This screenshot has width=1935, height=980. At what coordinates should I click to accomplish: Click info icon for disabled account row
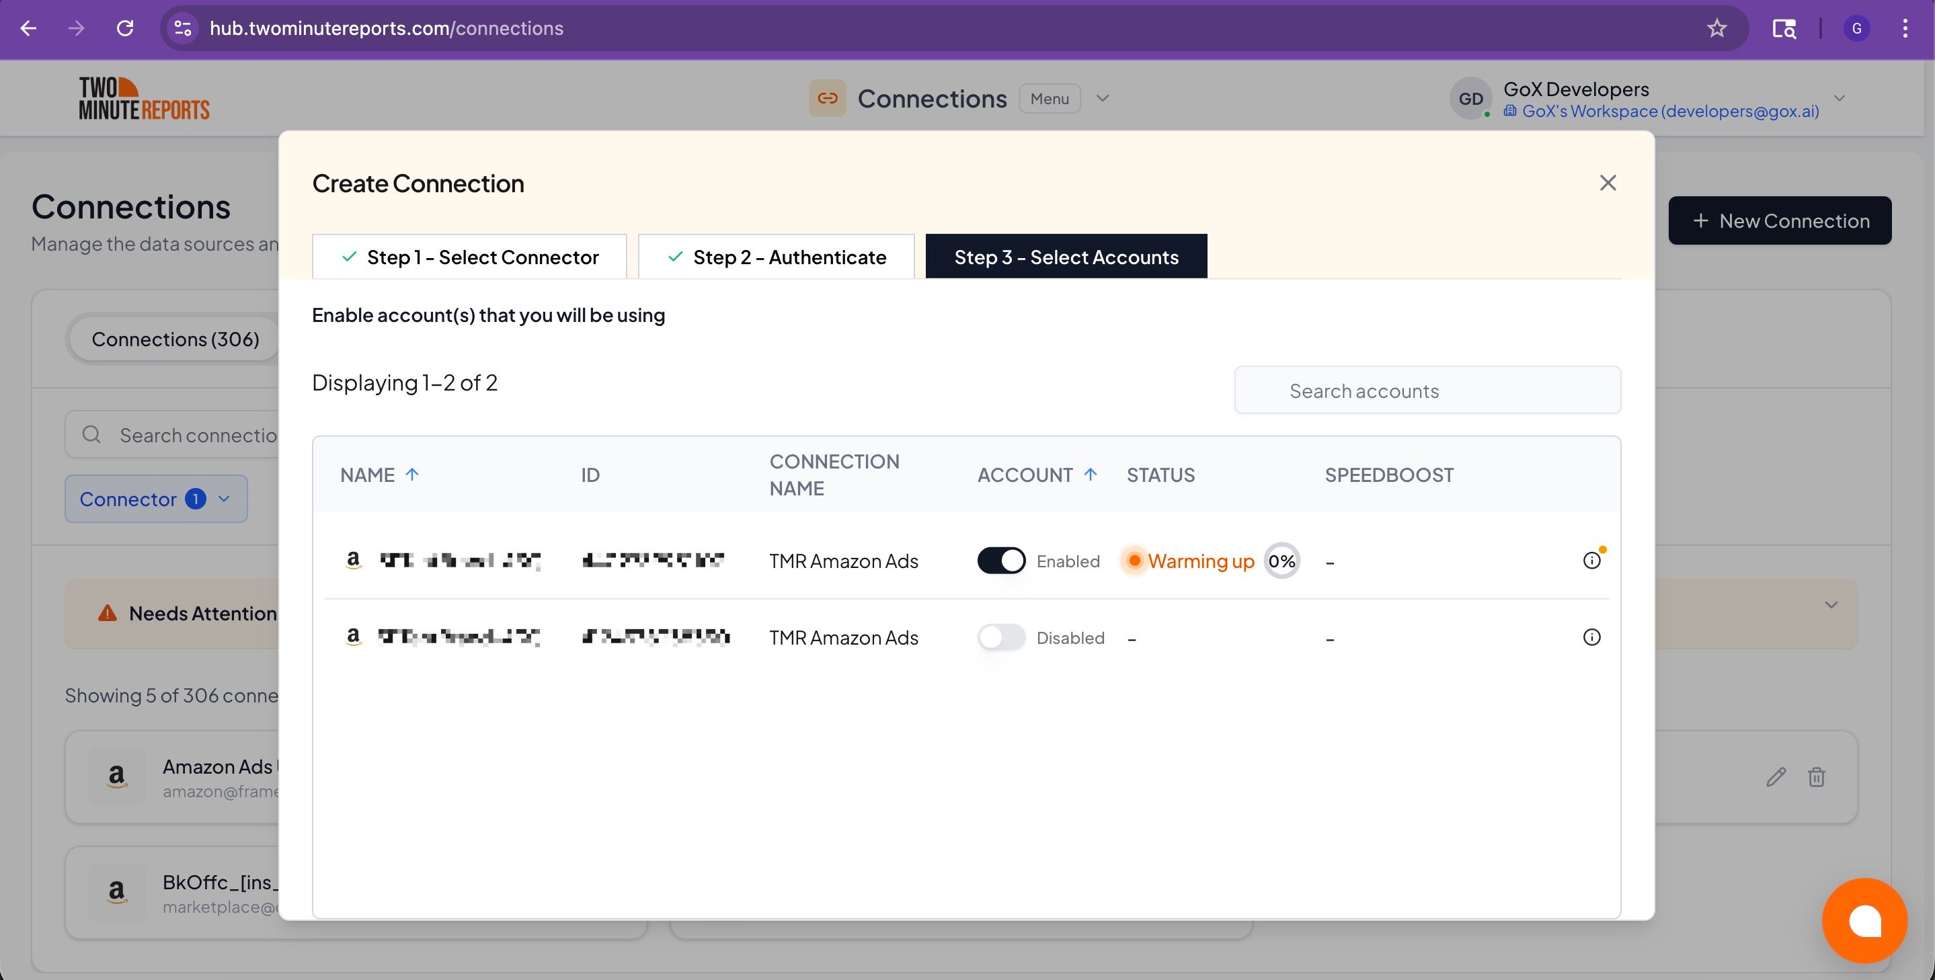[1591, 637]
